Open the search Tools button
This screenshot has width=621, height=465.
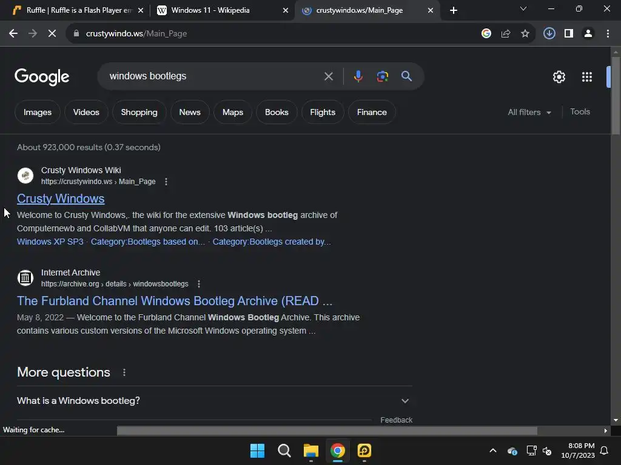click(x=580, y=112)
